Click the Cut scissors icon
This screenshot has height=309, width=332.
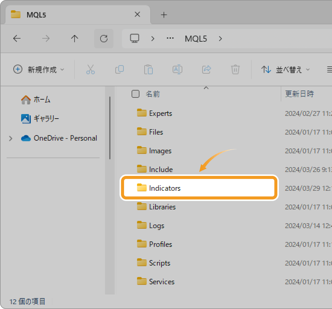click(91, 69)
